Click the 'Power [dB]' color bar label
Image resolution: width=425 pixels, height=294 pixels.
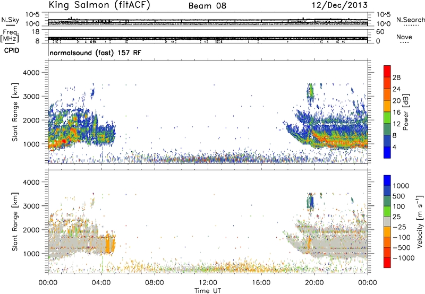pos(405,112)
